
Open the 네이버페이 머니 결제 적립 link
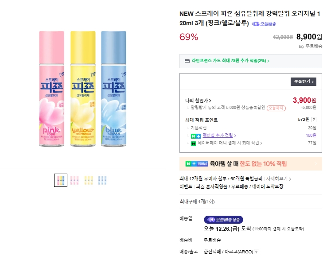[x=230, y=144]
